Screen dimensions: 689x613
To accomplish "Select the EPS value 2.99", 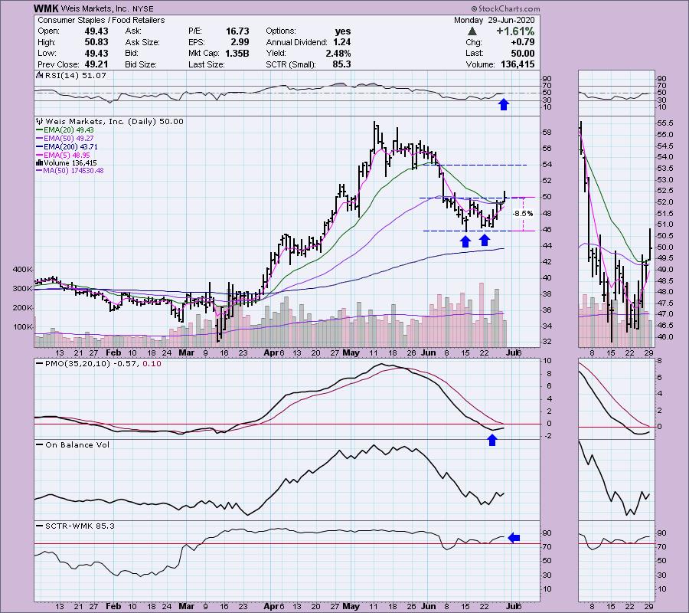I will [x=240, y=42].
